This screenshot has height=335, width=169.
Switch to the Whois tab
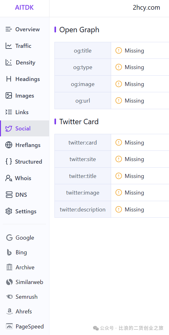coord(25,178)
